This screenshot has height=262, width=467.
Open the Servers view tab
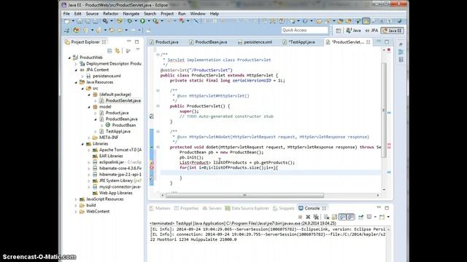(x=212, y=208)
